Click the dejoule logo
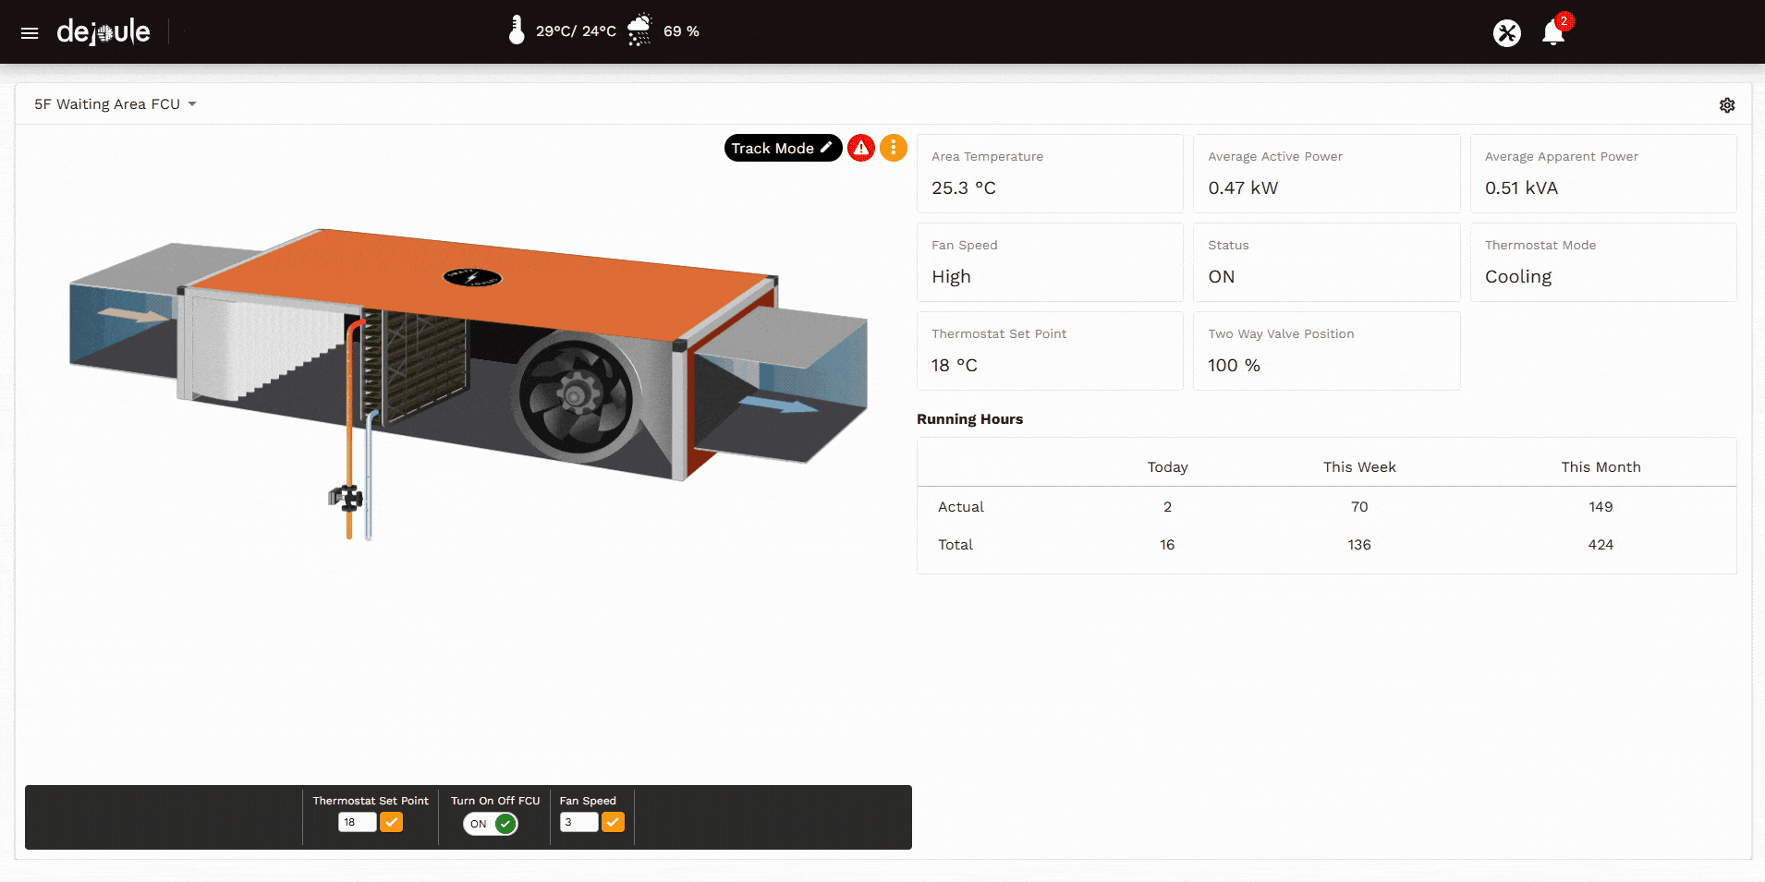Image resolution: width=1765 pixels, height=882 pixels. (103, 32)
